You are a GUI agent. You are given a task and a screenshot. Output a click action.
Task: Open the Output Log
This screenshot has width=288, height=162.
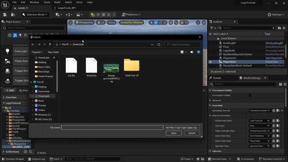[x=36, y=159]
